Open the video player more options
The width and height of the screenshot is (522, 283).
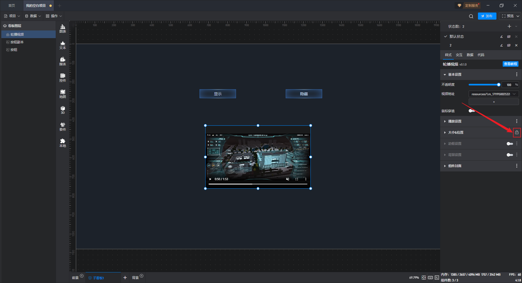306,179
